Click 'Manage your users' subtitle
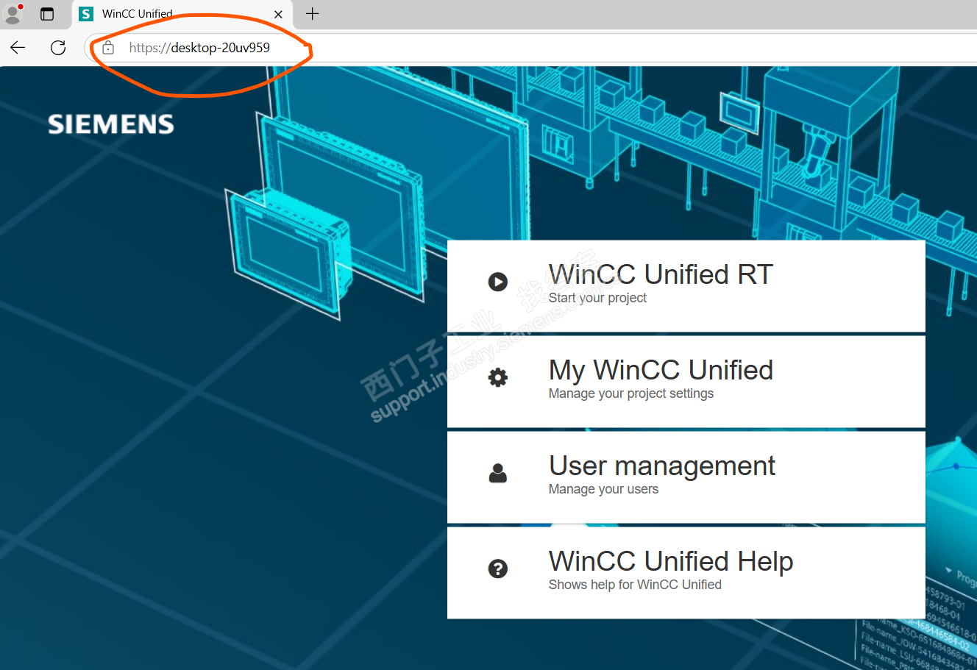Screen dimensions: 977x670 pos(603,489)
